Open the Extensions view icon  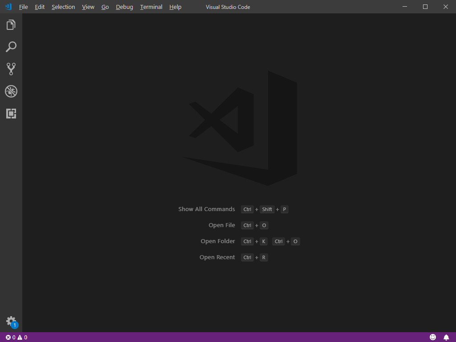tap(11, 114)
